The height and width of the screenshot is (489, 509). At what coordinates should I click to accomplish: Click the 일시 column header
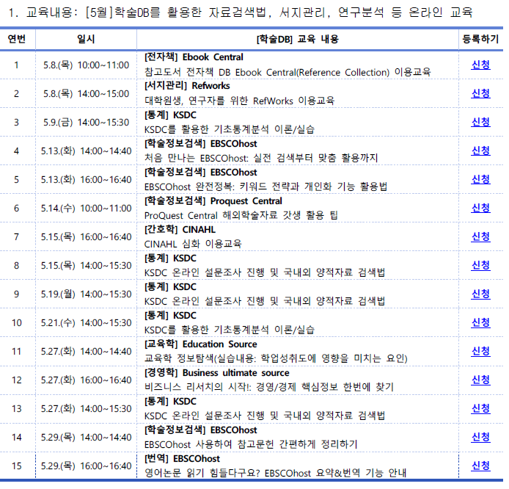coord(86,39)
